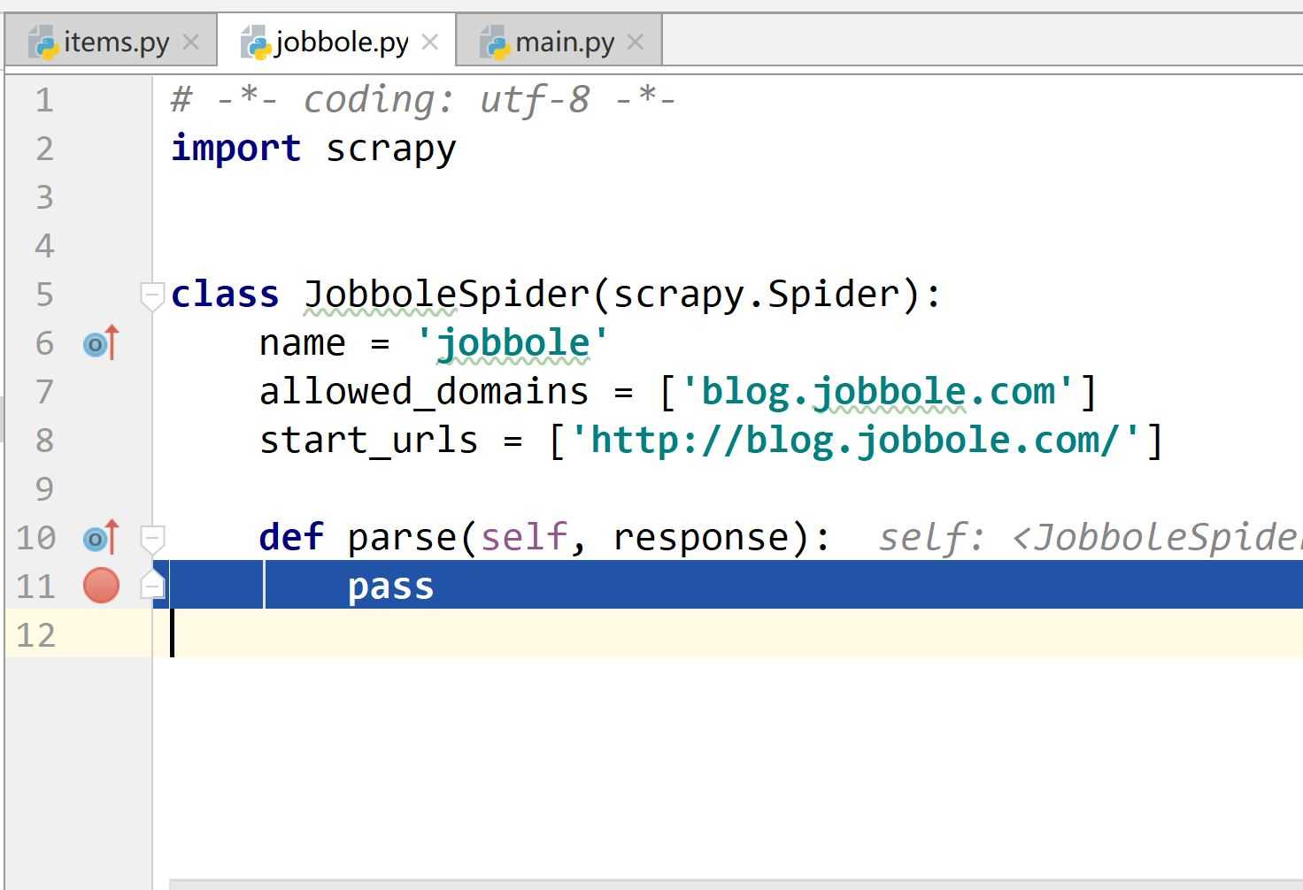Click the 'blog.jobbole.com' domain string
This screenshot has width=1303, height=890.
[878, 392]
